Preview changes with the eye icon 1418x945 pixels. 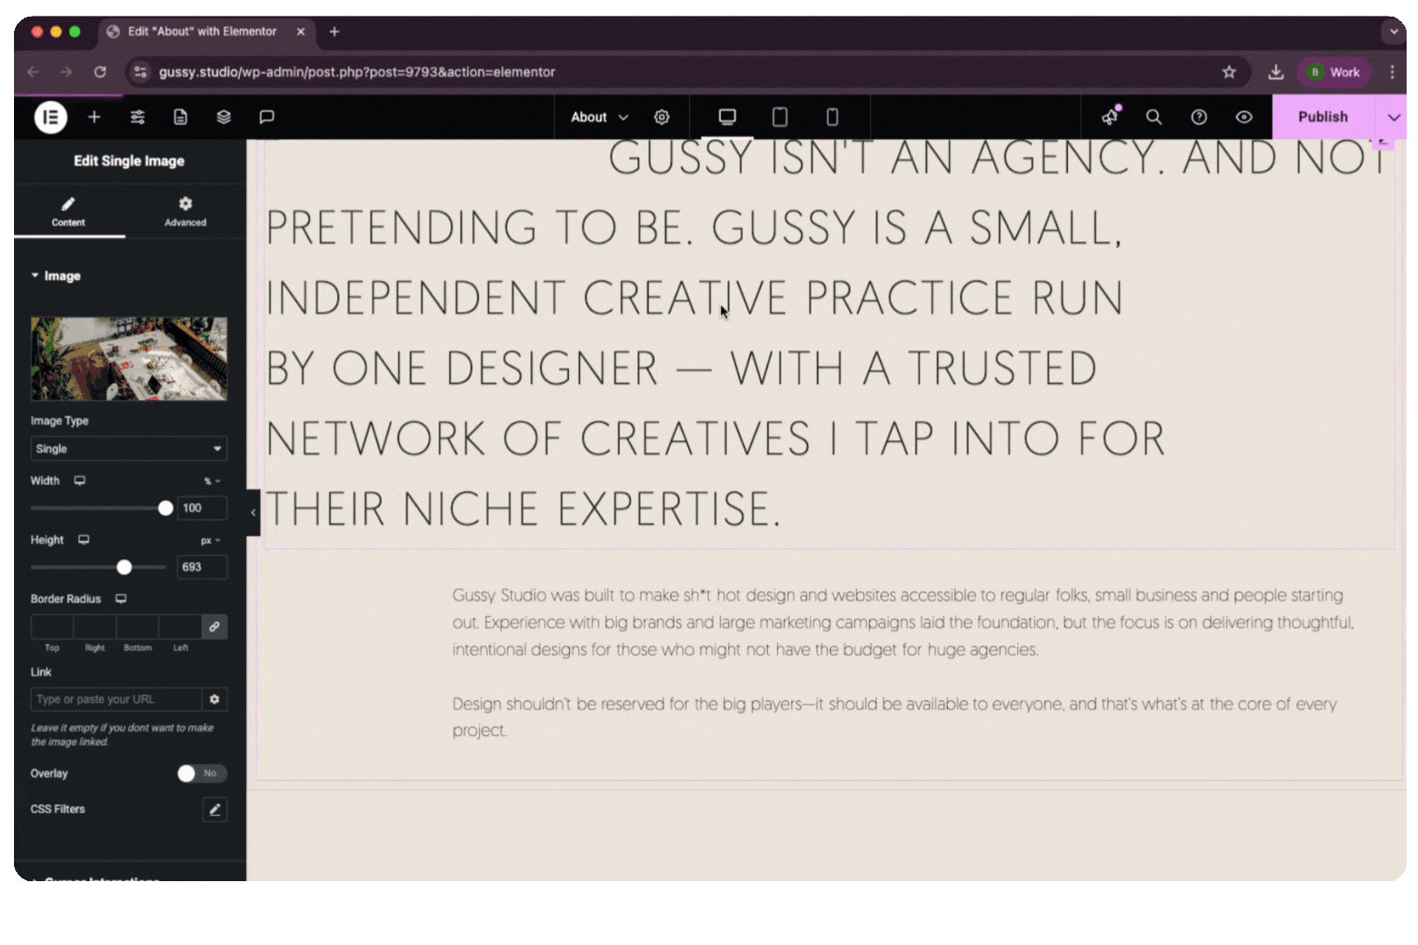point(1243,117)
